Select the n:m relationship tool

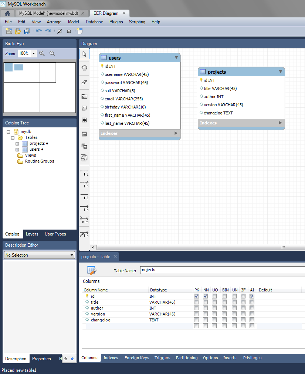84,220
